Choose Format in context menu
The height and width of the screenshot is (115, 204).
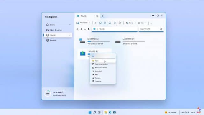coord(103,78)
